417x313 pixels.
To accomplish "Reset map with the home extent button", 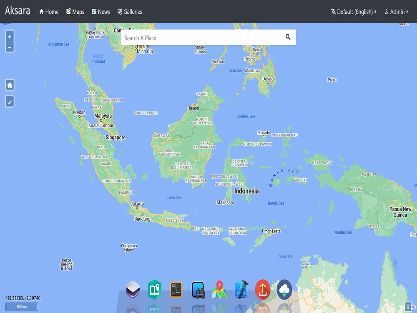I will 10,85.
